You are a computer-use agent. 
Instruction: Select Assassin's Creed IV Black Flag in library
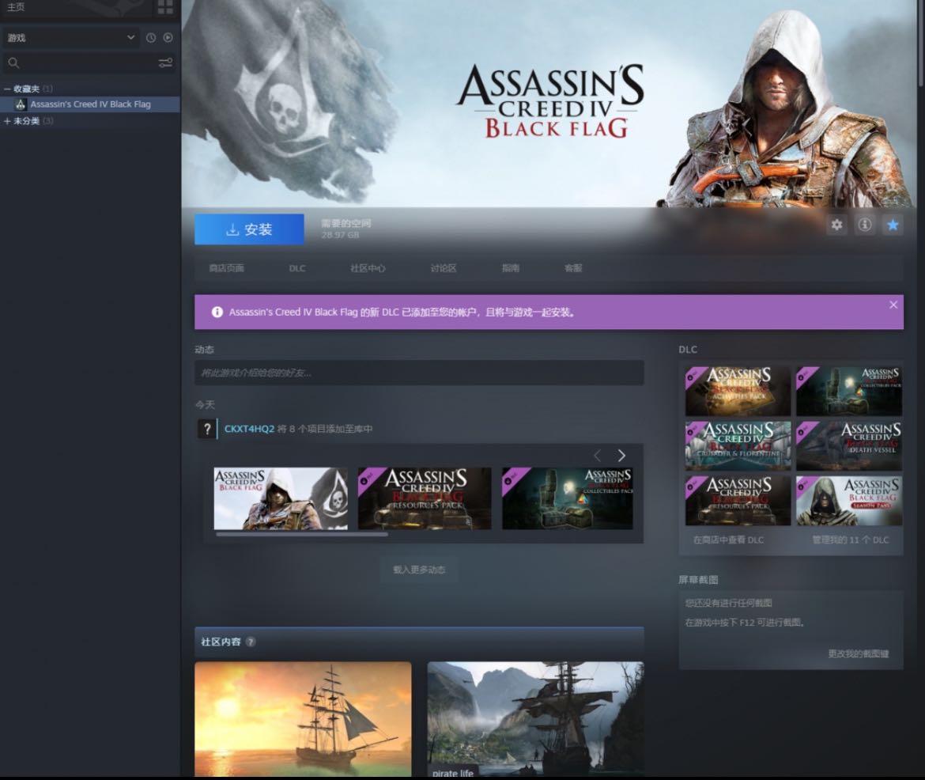(x=90, y=104)
